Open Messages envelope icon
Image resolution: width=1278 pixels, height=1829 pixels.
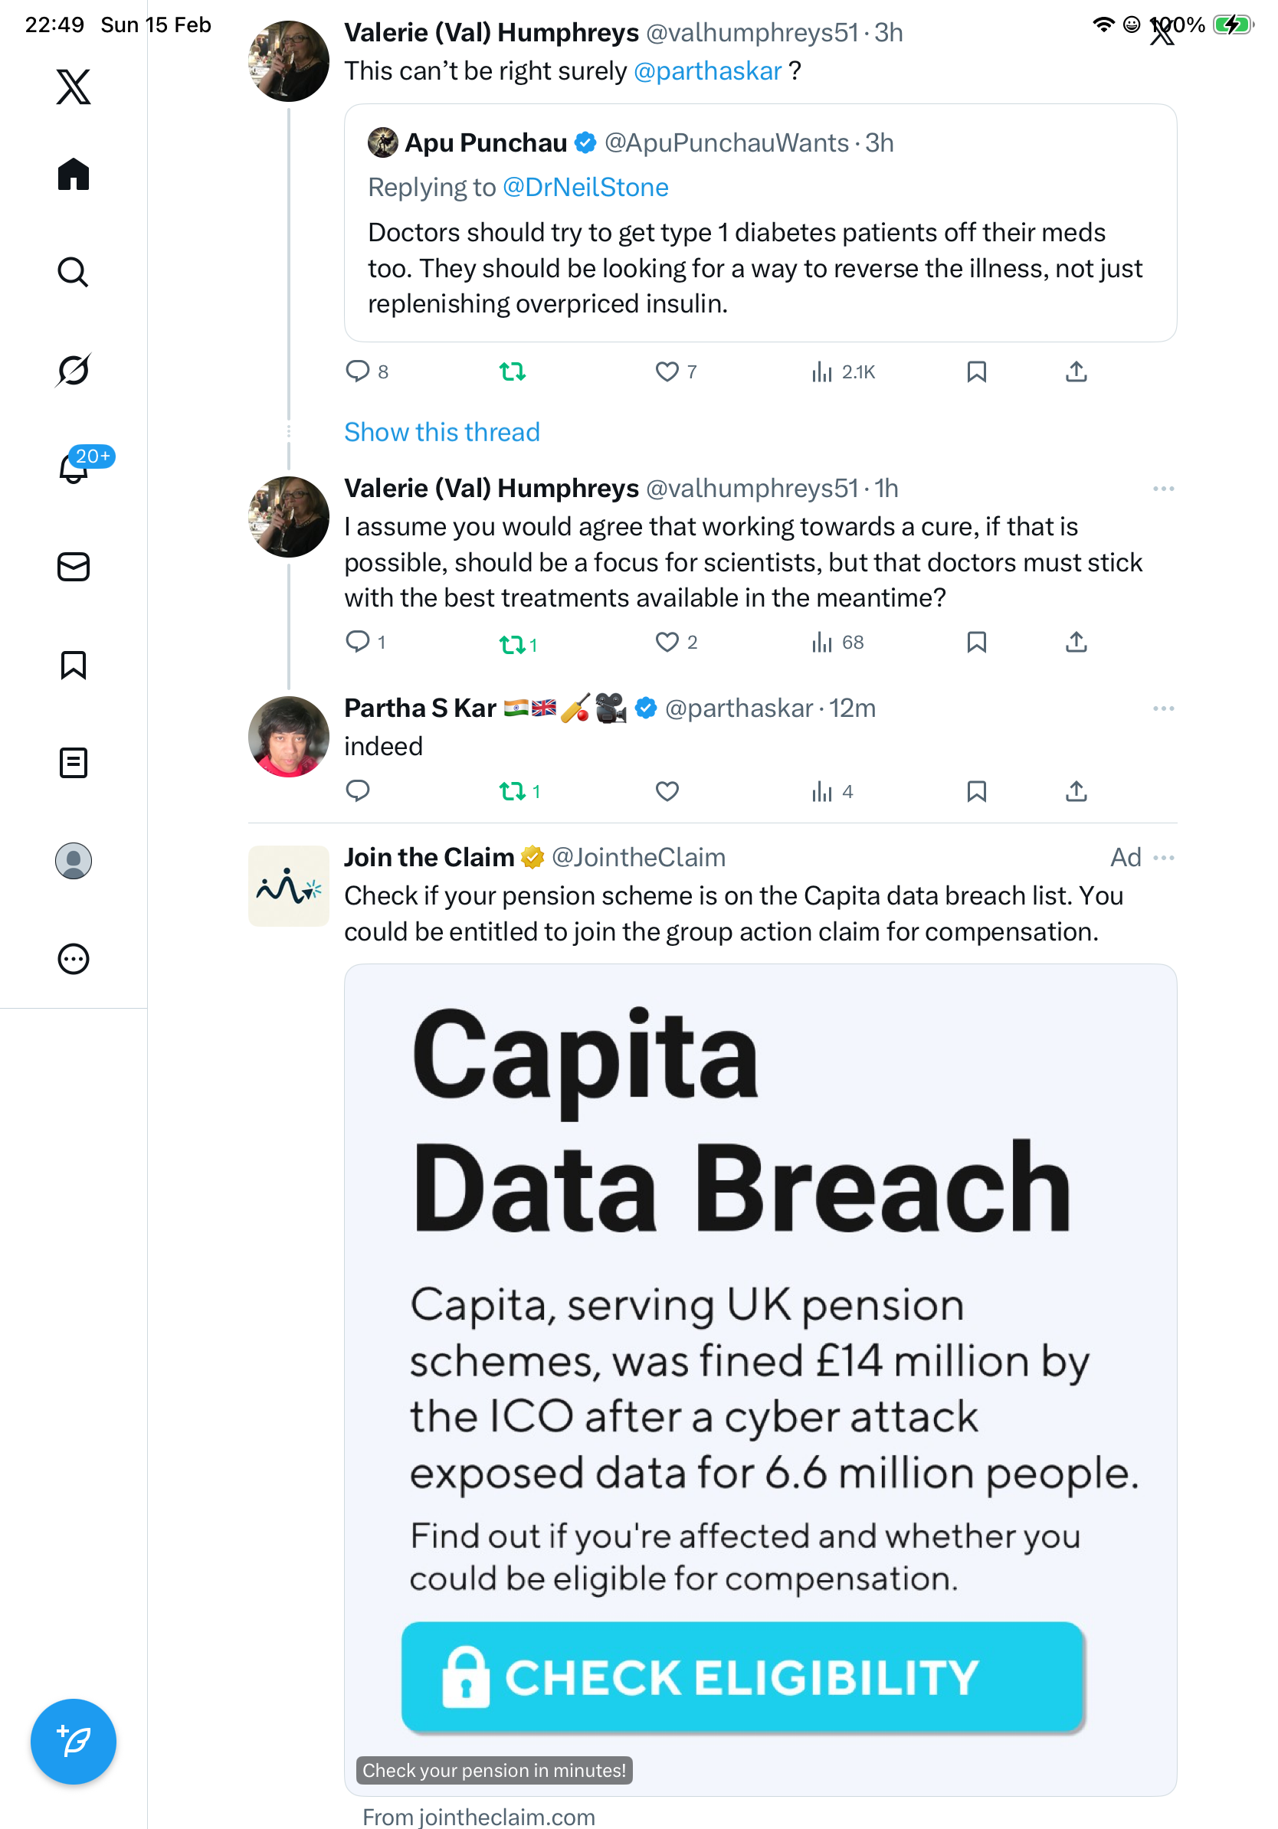point(74,568)
